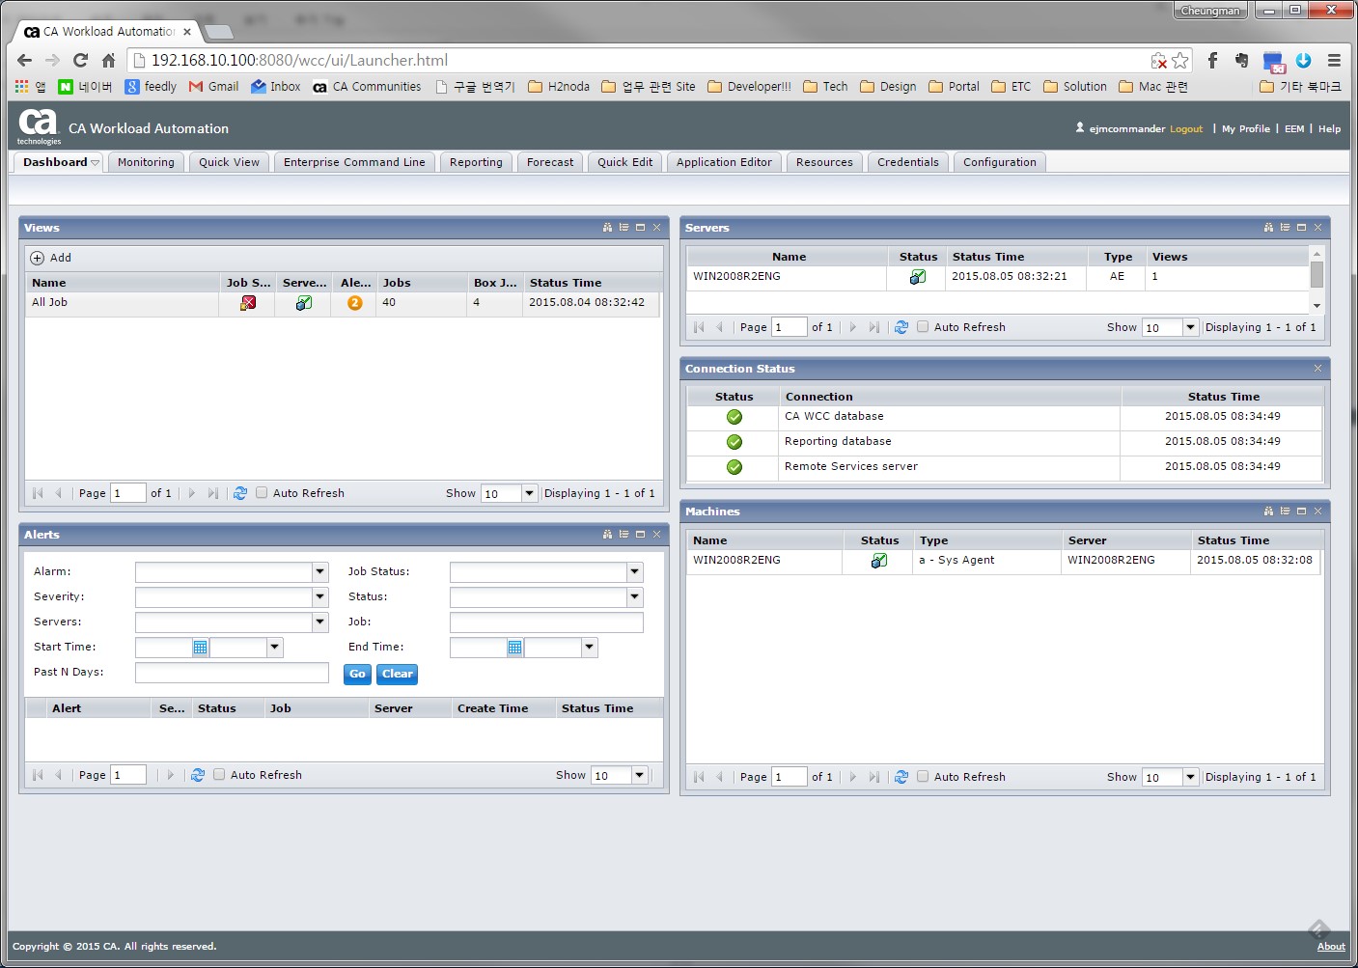This screenshot has height=968, width=1358.
Task: Open the Help link
Action: [1329, 129]
